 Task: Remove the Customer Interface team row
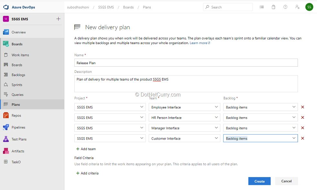pos(303,138)
